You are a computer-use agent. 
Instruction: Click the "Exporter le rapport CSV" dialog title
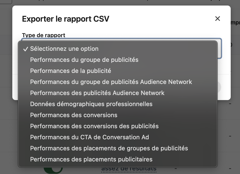66,19
